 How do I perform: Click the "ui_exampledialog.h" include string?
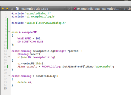(40, 17)
